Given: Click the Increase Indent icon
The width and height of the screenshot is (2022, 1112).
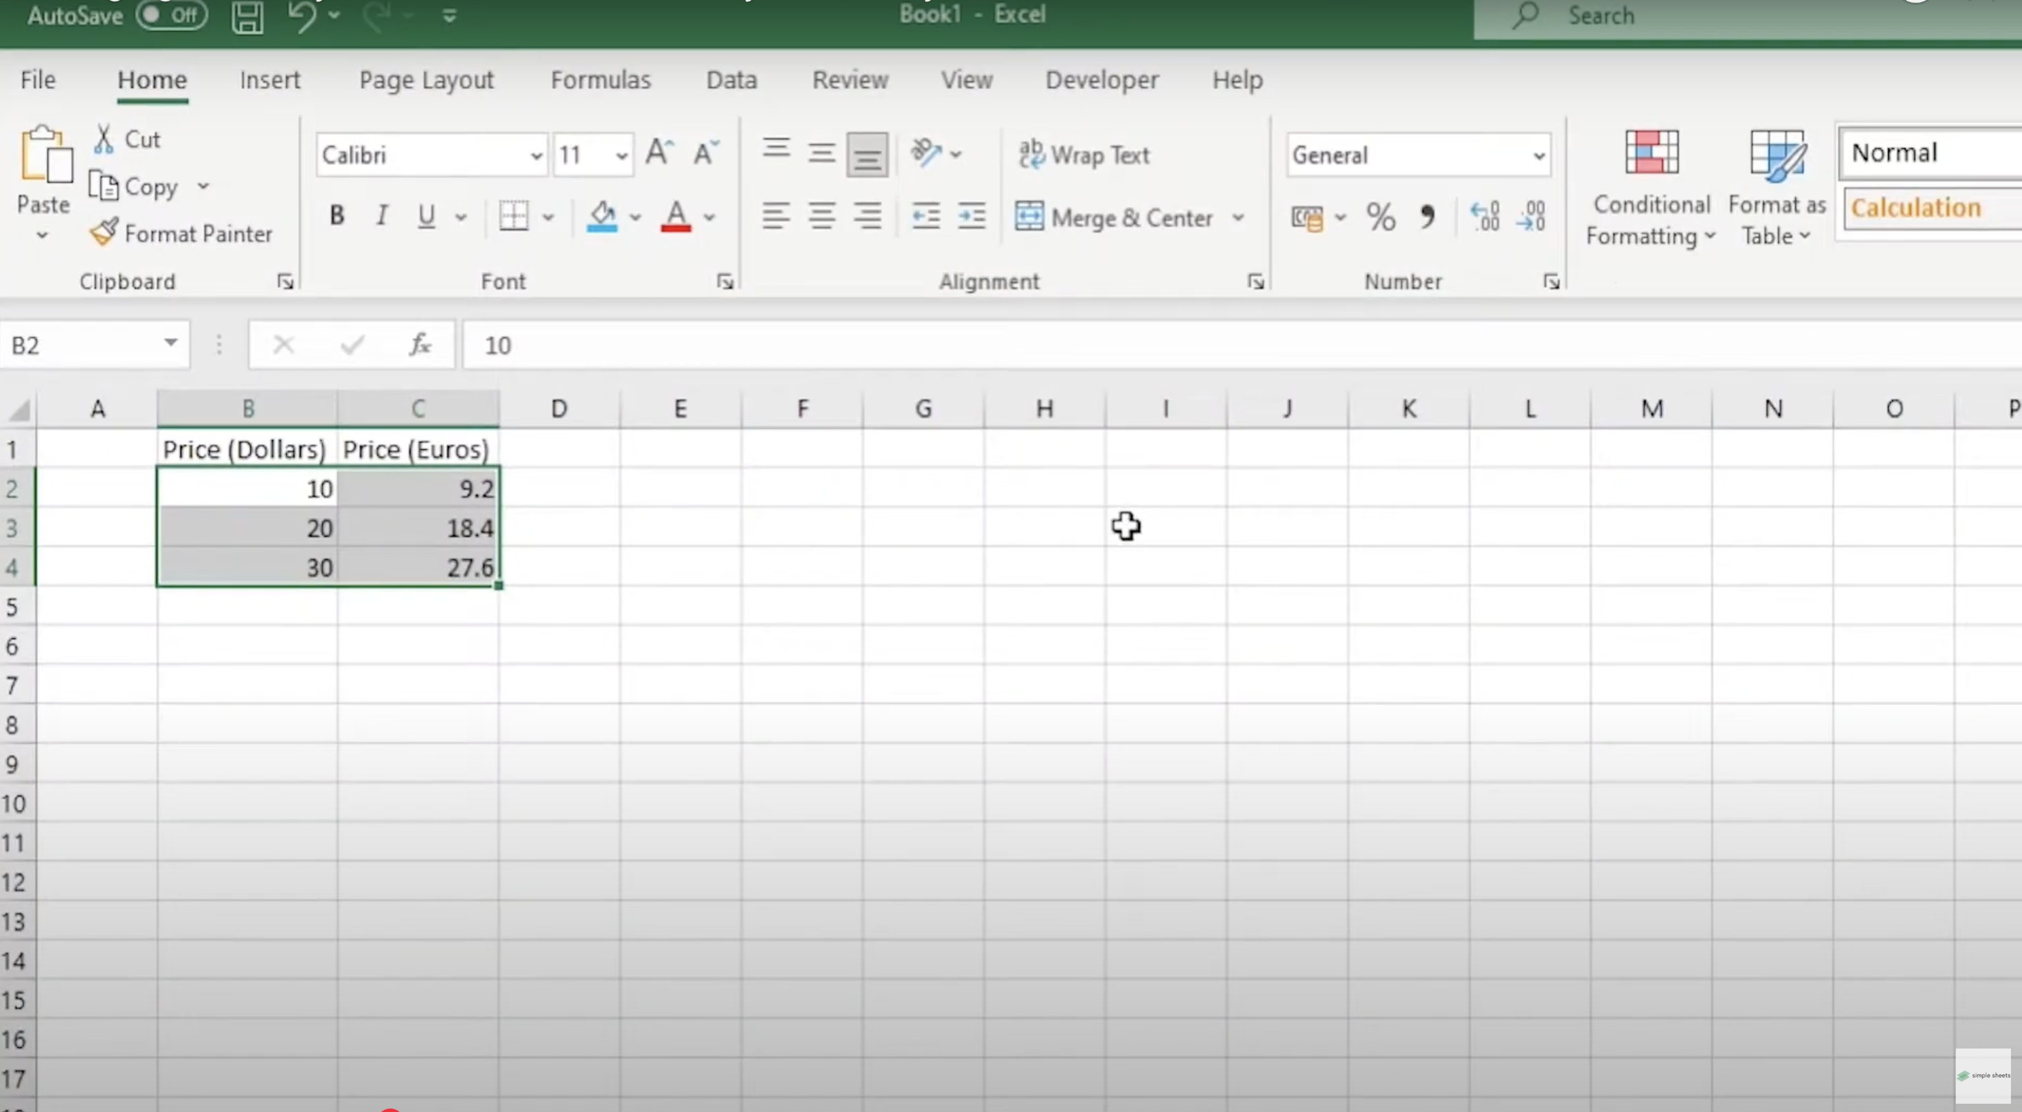Looking at the screenshot, I should click(971, 216).
